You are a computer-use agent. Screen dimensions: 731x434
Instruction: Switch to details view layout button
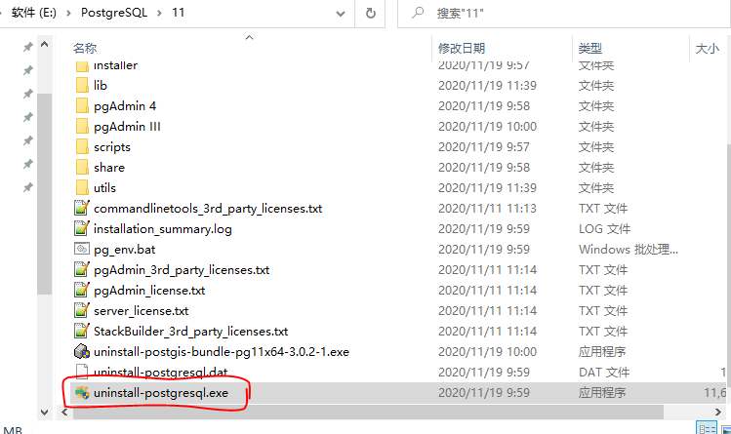pos(707,428)
